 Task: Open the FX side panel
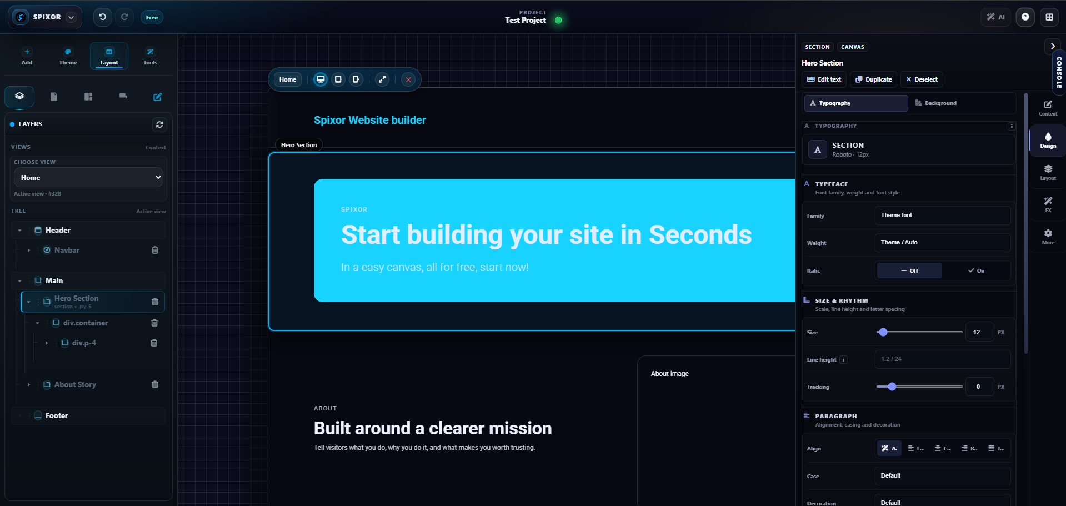coord(1048,204)
